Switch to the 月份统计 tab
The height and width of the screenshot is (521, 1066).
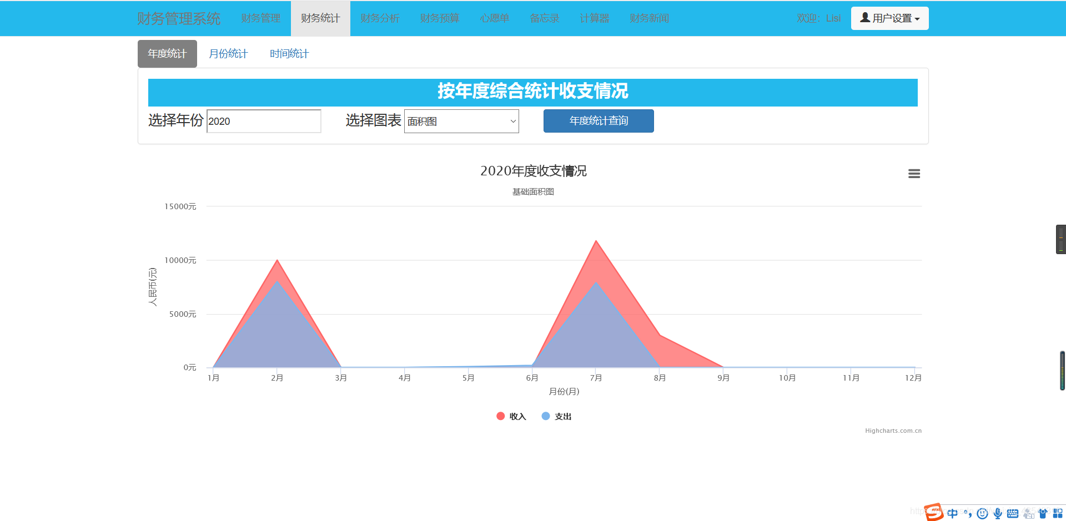[228, 53]
